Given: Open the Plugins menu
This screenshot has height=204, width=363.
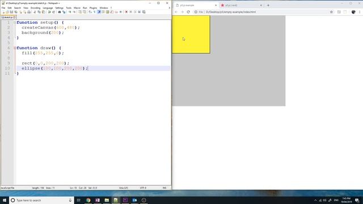Looking at the screenshot, I should (x=93, y=8).
